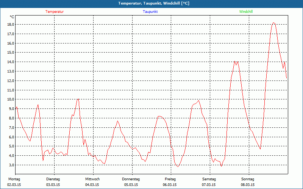The width and height of the screenshot is (303, 189).
Task: Click the Samstag day label
Action: [209, 179]
